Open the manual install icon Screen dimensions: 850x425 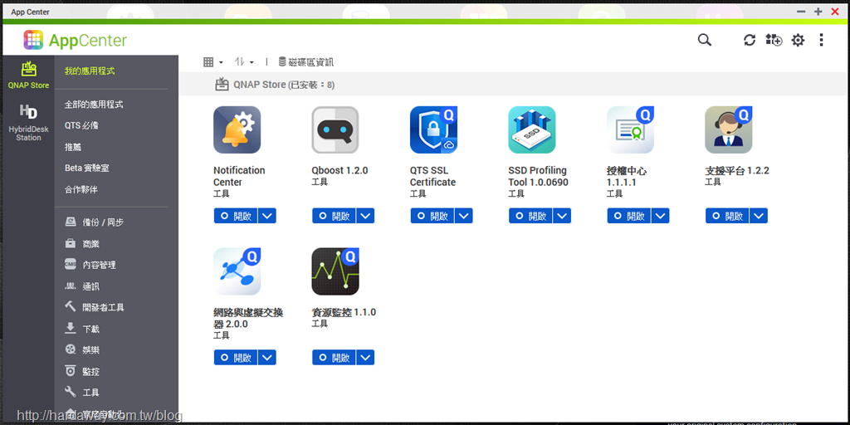point(774,40)
